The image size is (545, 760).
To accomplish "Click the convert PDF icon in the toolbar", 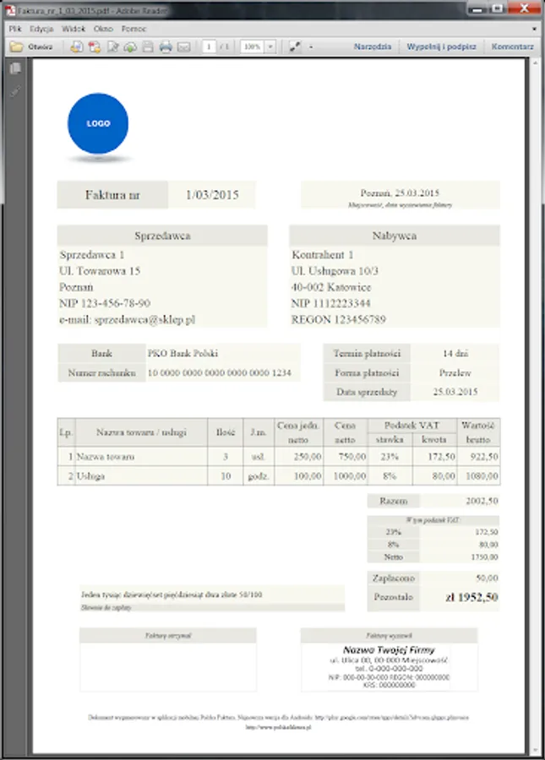I will point(95,46).
